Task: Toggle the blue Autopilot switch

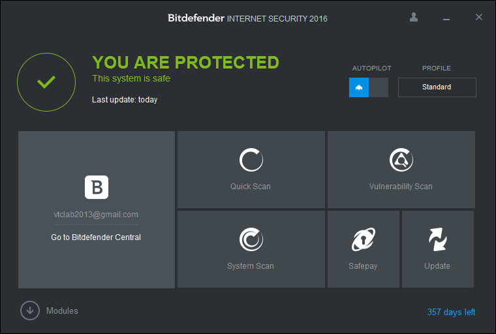Action: 359,87
